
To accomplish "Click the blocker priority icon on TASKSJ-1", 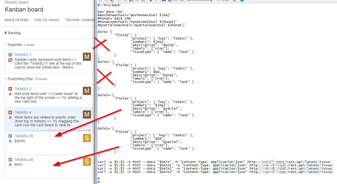I will 10,60.
